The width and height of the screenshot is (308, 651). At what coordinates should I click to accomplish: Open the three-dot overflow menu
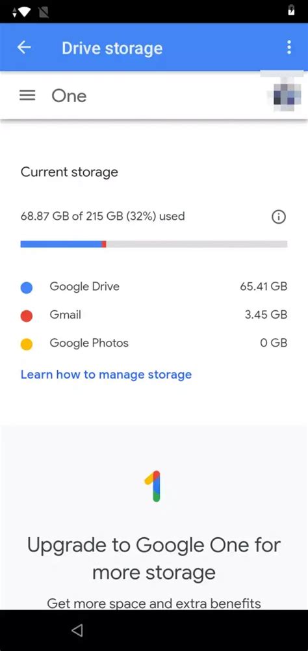pyautogui.click(x=289, y=47)
